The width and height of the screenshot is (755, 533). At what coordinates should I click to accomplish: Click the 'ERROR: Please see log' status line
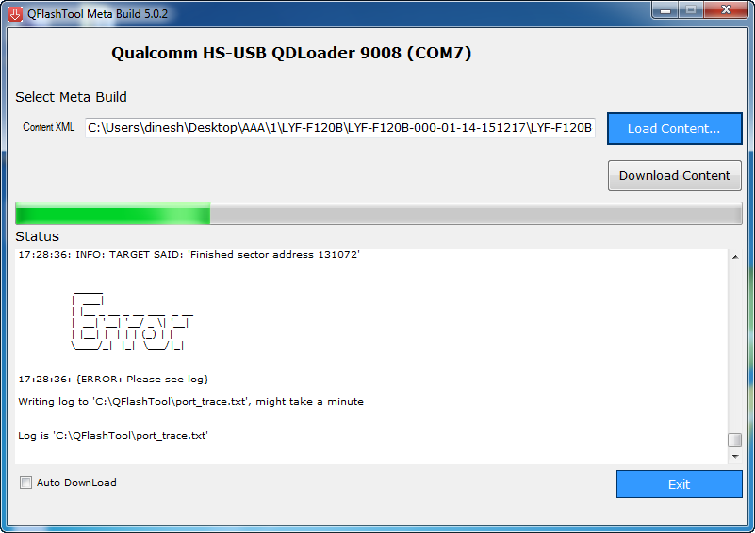[x=114, y=380]
